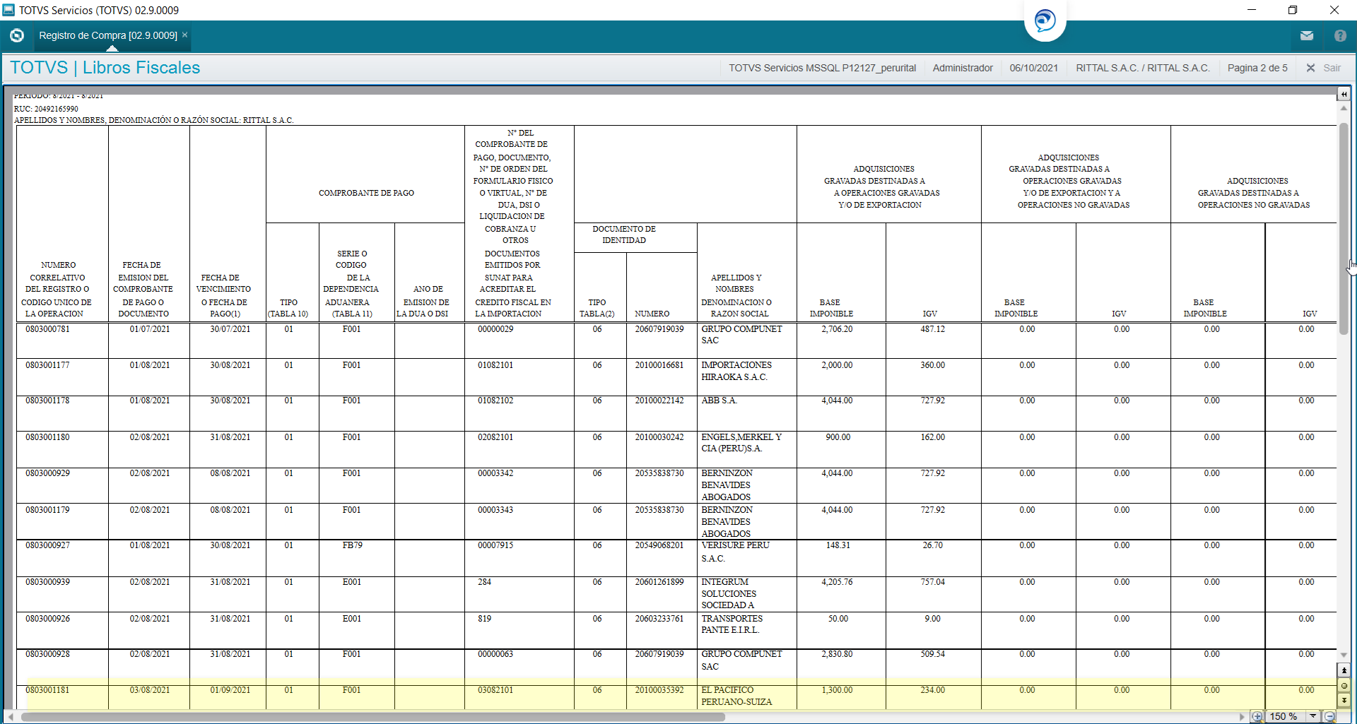
Task: Click the horizontal scrollbar thumb
Action: click(372, 716)
